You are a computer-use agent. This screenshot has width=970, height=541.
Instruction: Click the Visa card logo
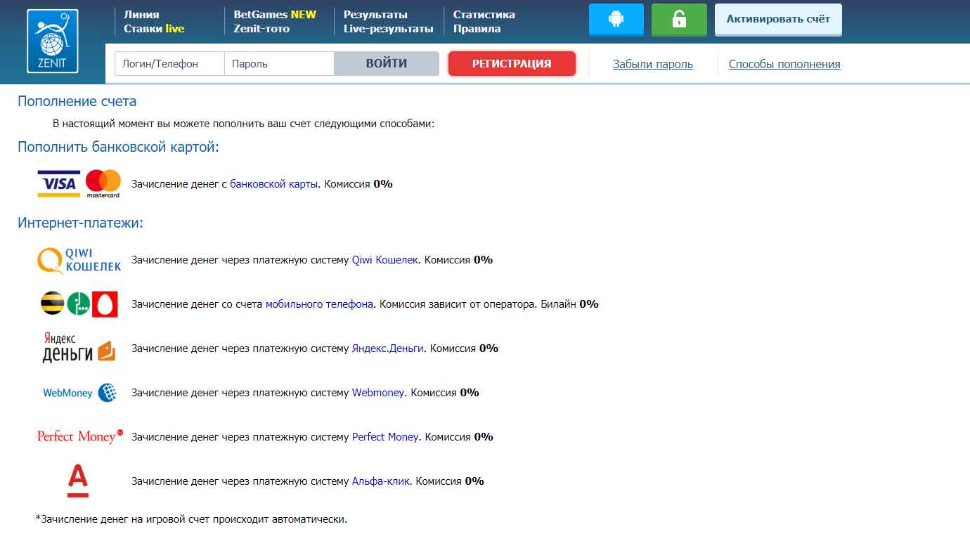click(x=59, y=183)
